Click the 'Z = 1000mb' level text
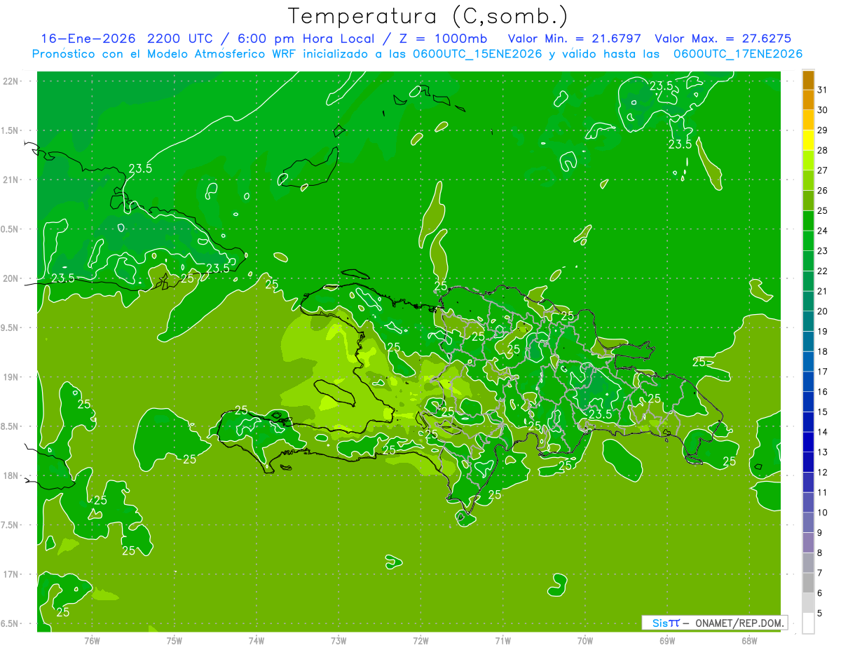 (x=443, y=39)
